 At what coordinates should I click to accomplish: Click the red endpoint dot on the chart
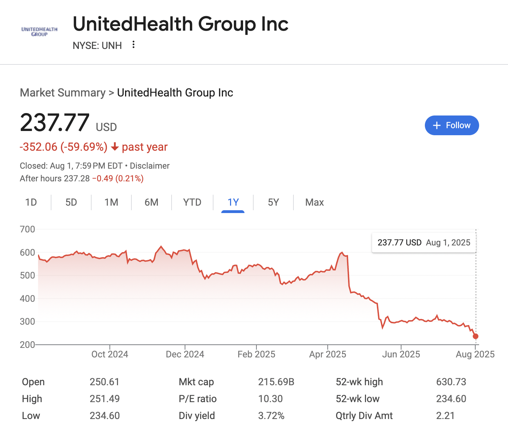pos(476,336)
